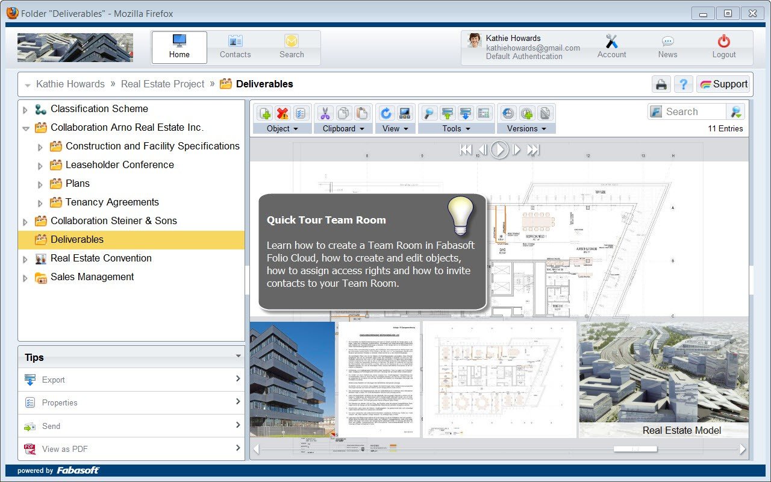Click the third document icon in Versions group
771x482 pixels.
[545, 113]
